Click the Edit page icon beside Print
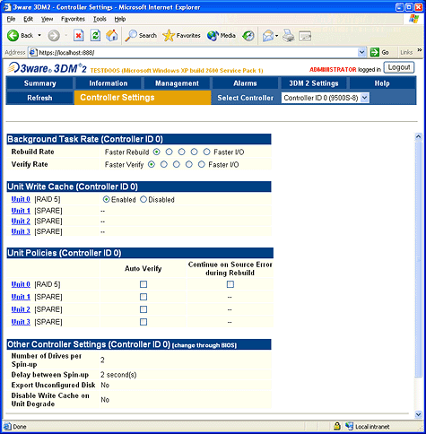The width and height of the screenshot is (426, 434). tap(305, 36)
